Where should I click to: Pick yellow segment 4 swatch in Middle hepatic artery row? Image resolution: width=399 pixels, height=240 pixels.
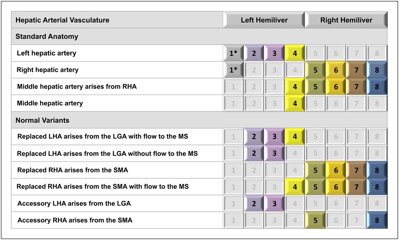[295, 103]
